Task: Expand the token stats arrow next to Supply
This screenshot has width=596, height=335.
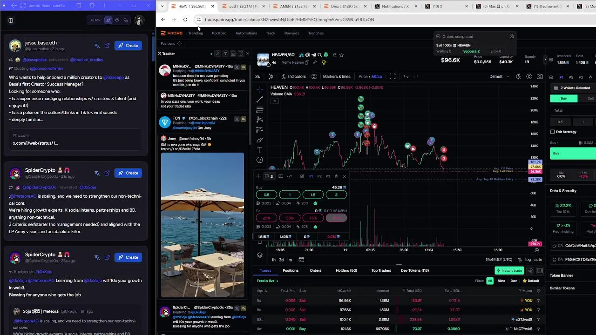Action: pos(545,60)
